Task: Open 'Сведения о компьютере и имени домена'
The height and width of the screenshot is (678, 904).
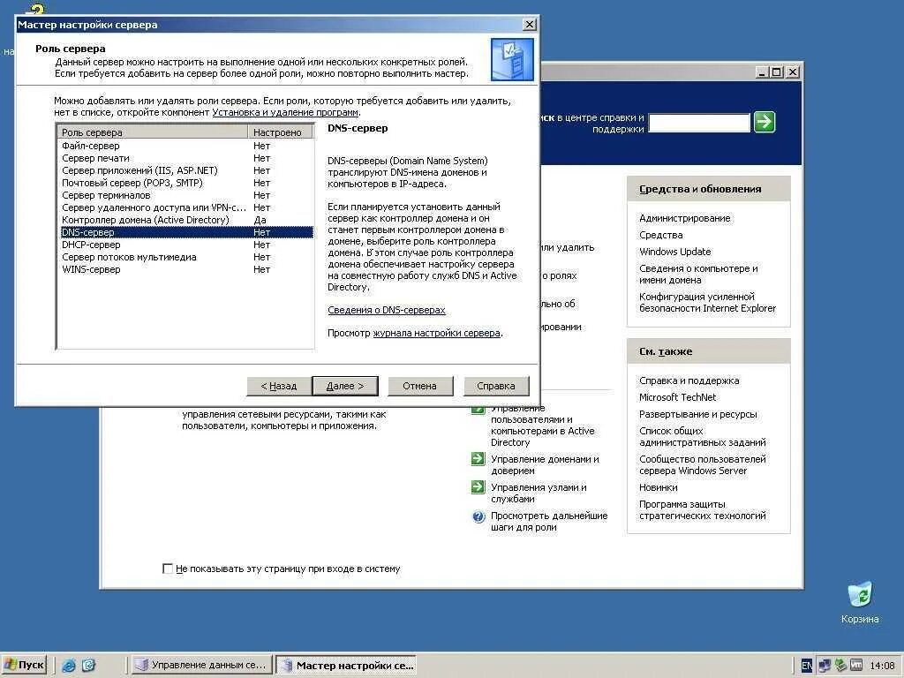Action: click(698, 274)
